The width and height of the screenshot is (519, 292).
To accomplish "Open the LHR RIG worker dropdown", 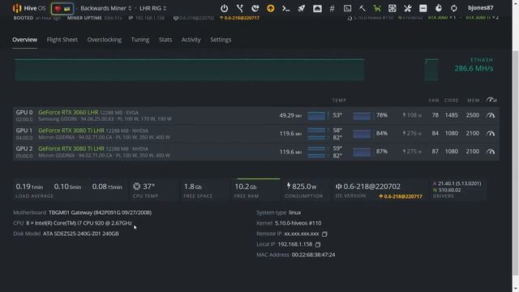I will (x=153, y=8).
